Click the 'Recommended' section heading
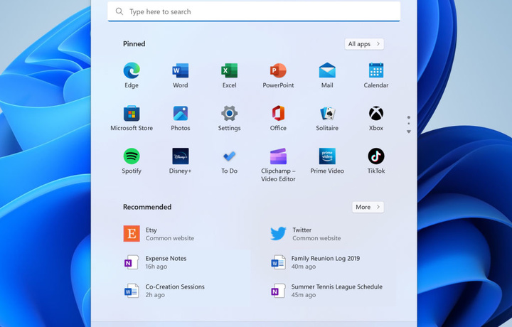 point(147,207)
